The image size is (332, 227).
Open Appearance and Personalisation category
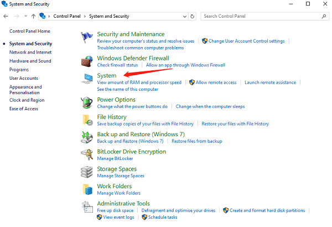(x=25, y=90)
